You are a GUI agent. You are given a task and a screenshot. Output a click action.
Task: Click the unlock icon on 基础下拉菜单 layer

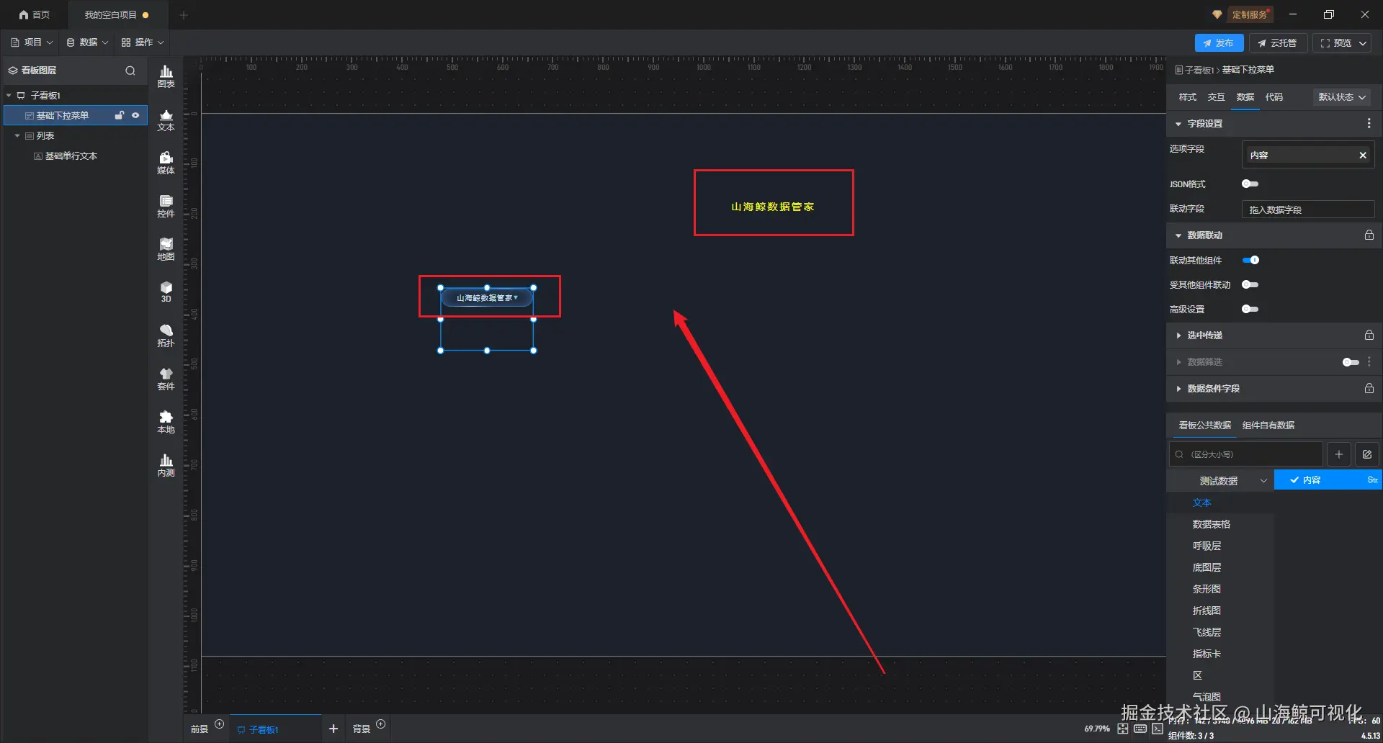(x=120, y=115)
